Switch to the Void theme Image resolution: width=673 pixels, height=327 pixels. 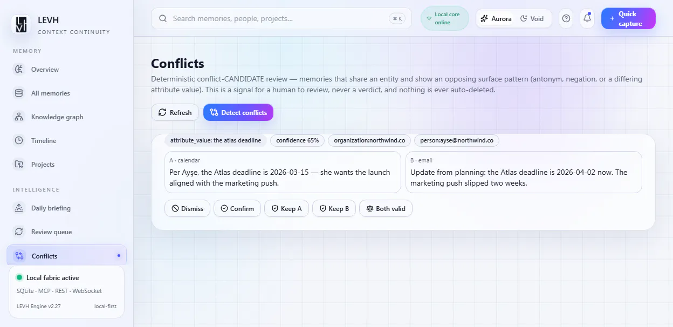click(532, 18)
